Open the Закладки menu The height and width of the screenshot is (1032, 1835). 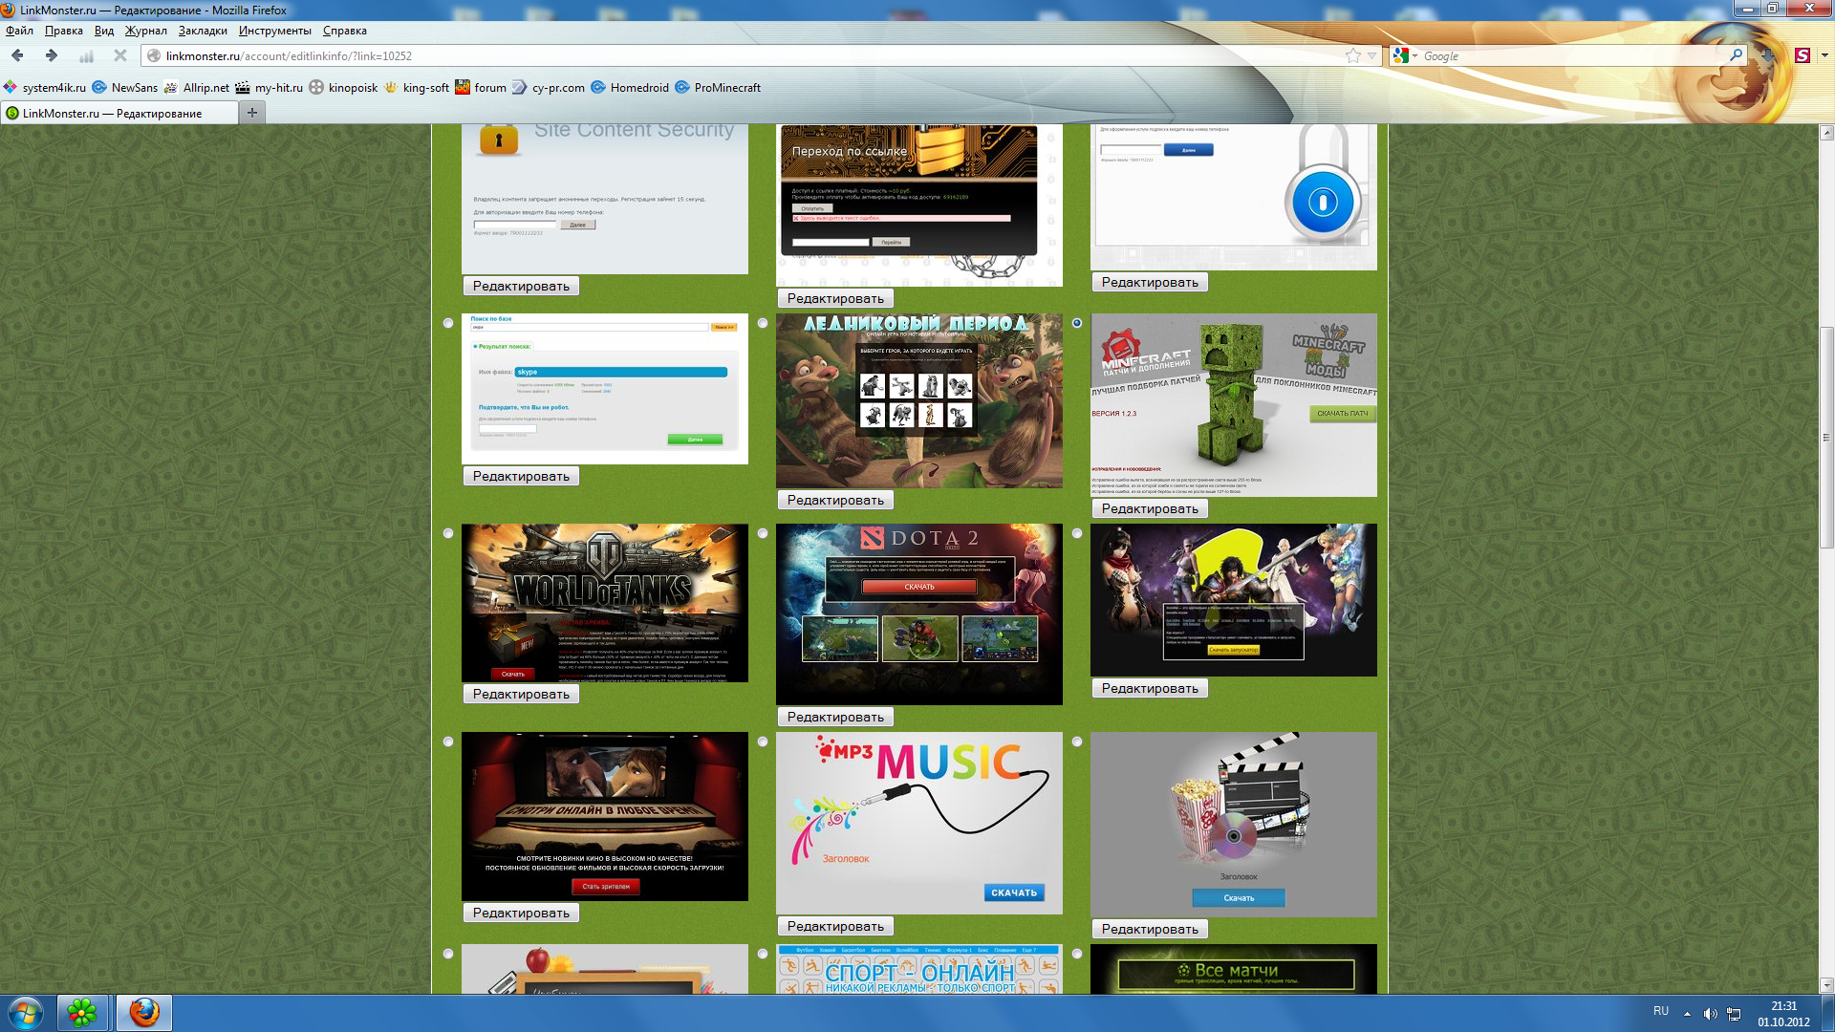tap(203, 31)
